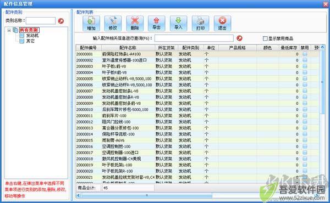330x203 pixels.
Task: Toggle 禁用 checkbox for row 20000002
Action: coord(305,60)
